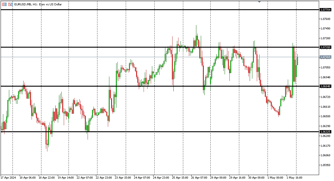This screenshot has height=181, width=334.
Task: Click the current bid price label 1.07169
Action: [325, 57]
